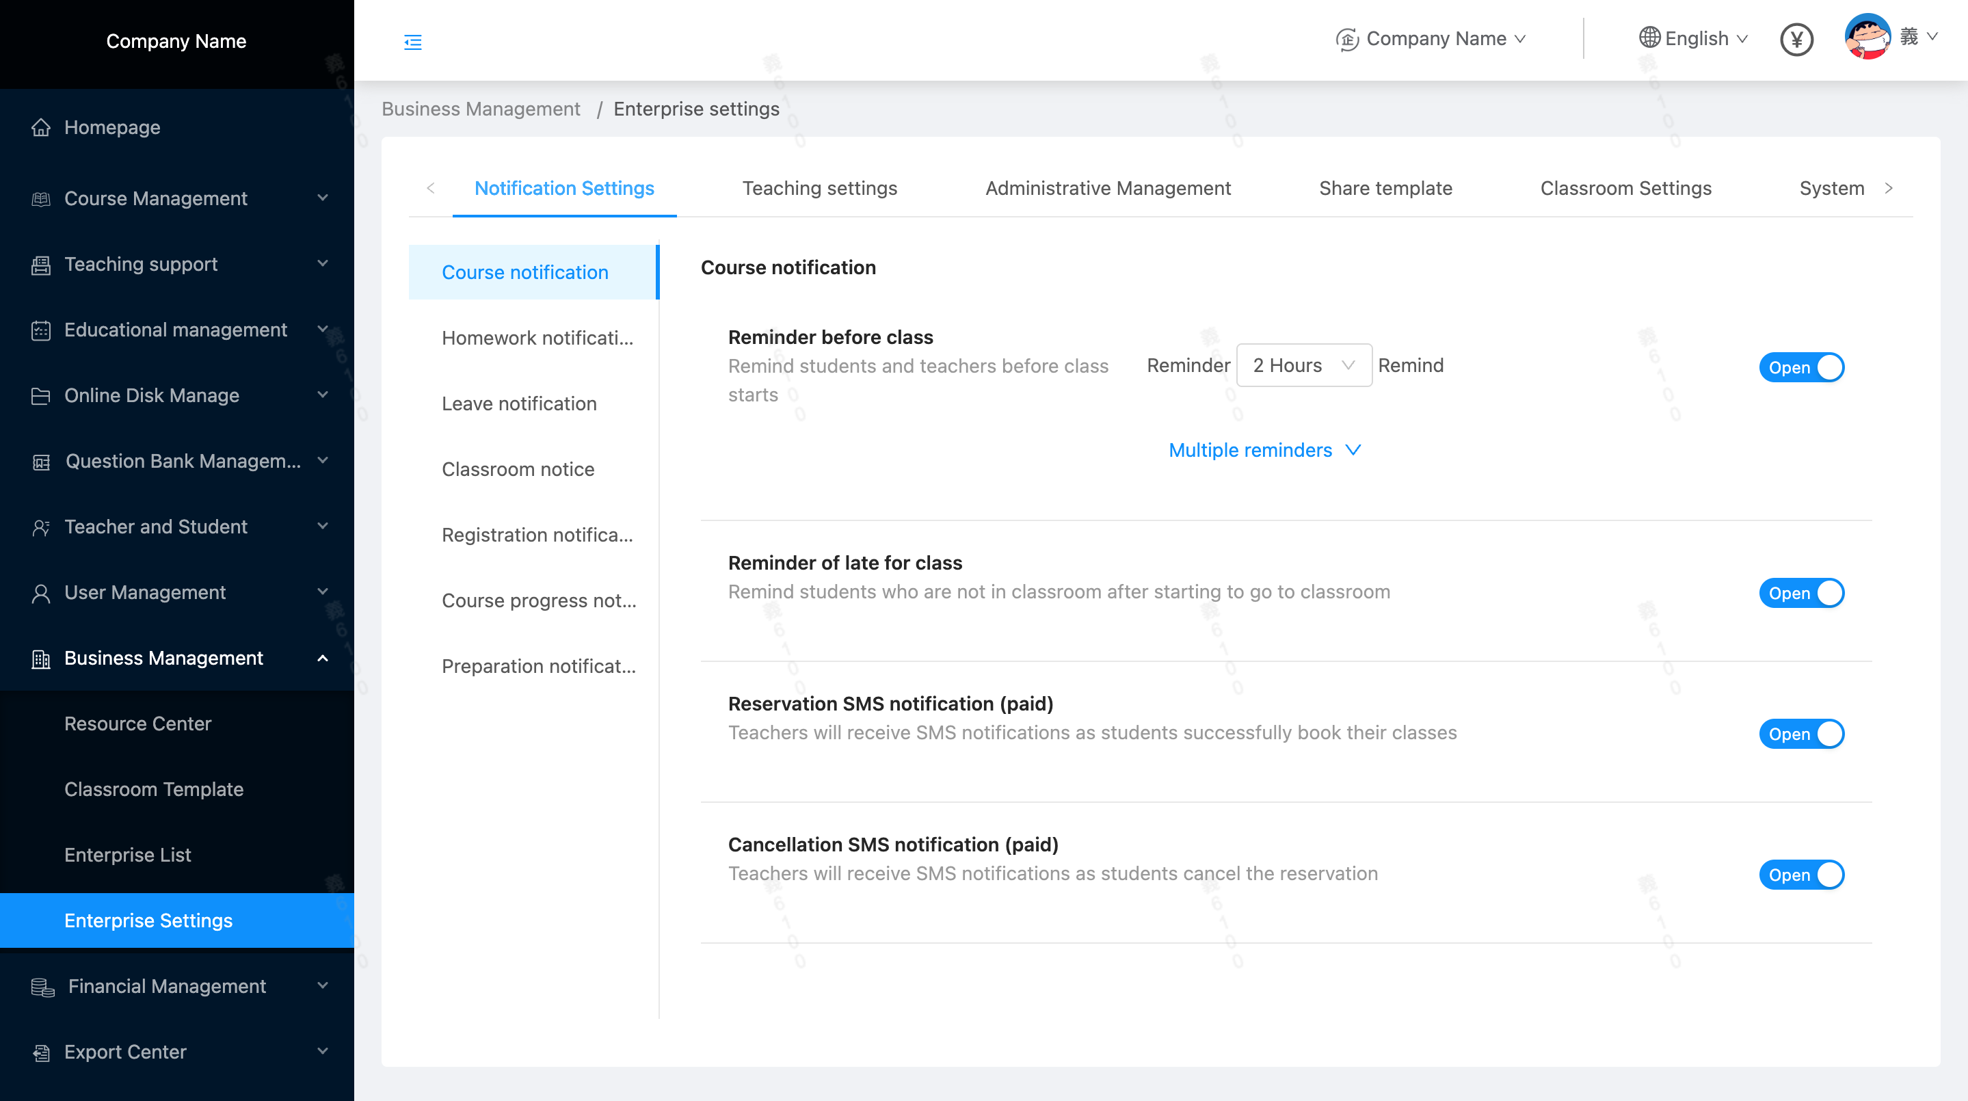Click the sidebar collapse menu icon
Image resolution: width=1968 pixels, height=1101 pixels.
pos(412,42)
